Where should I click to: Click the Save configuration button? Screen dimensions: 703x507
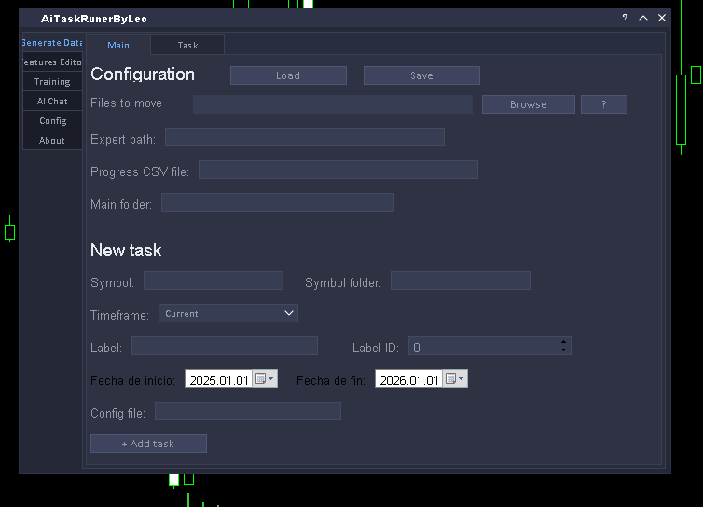pyautogui.click(x=421, y=75)
